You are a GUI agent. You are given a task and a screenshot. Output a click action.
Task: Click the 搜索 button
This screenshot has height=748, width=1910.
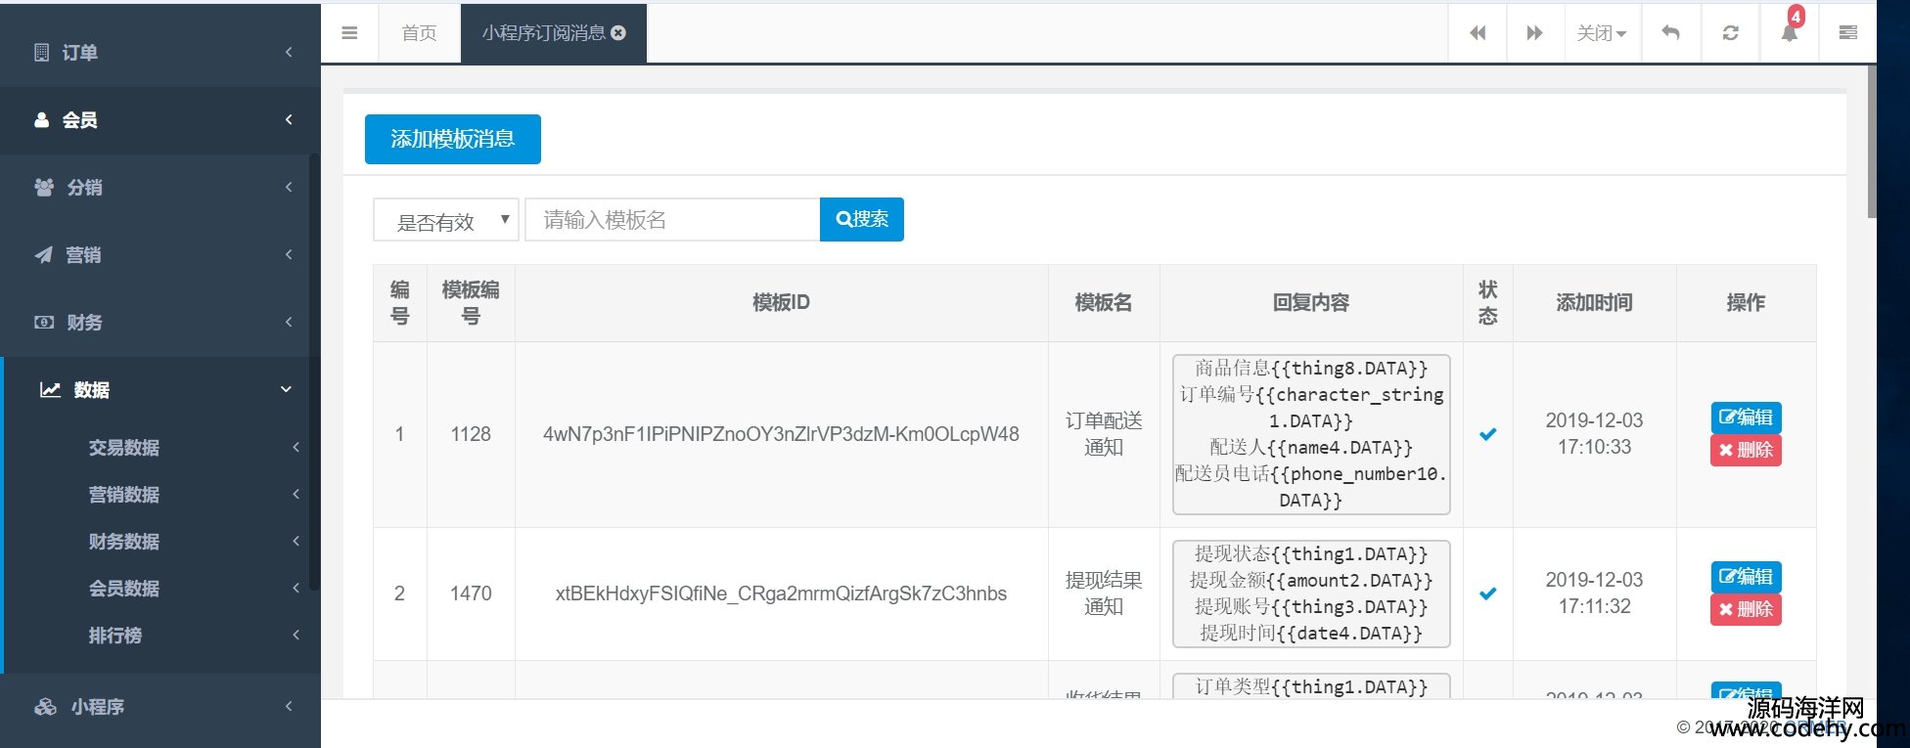coord(862,219)
